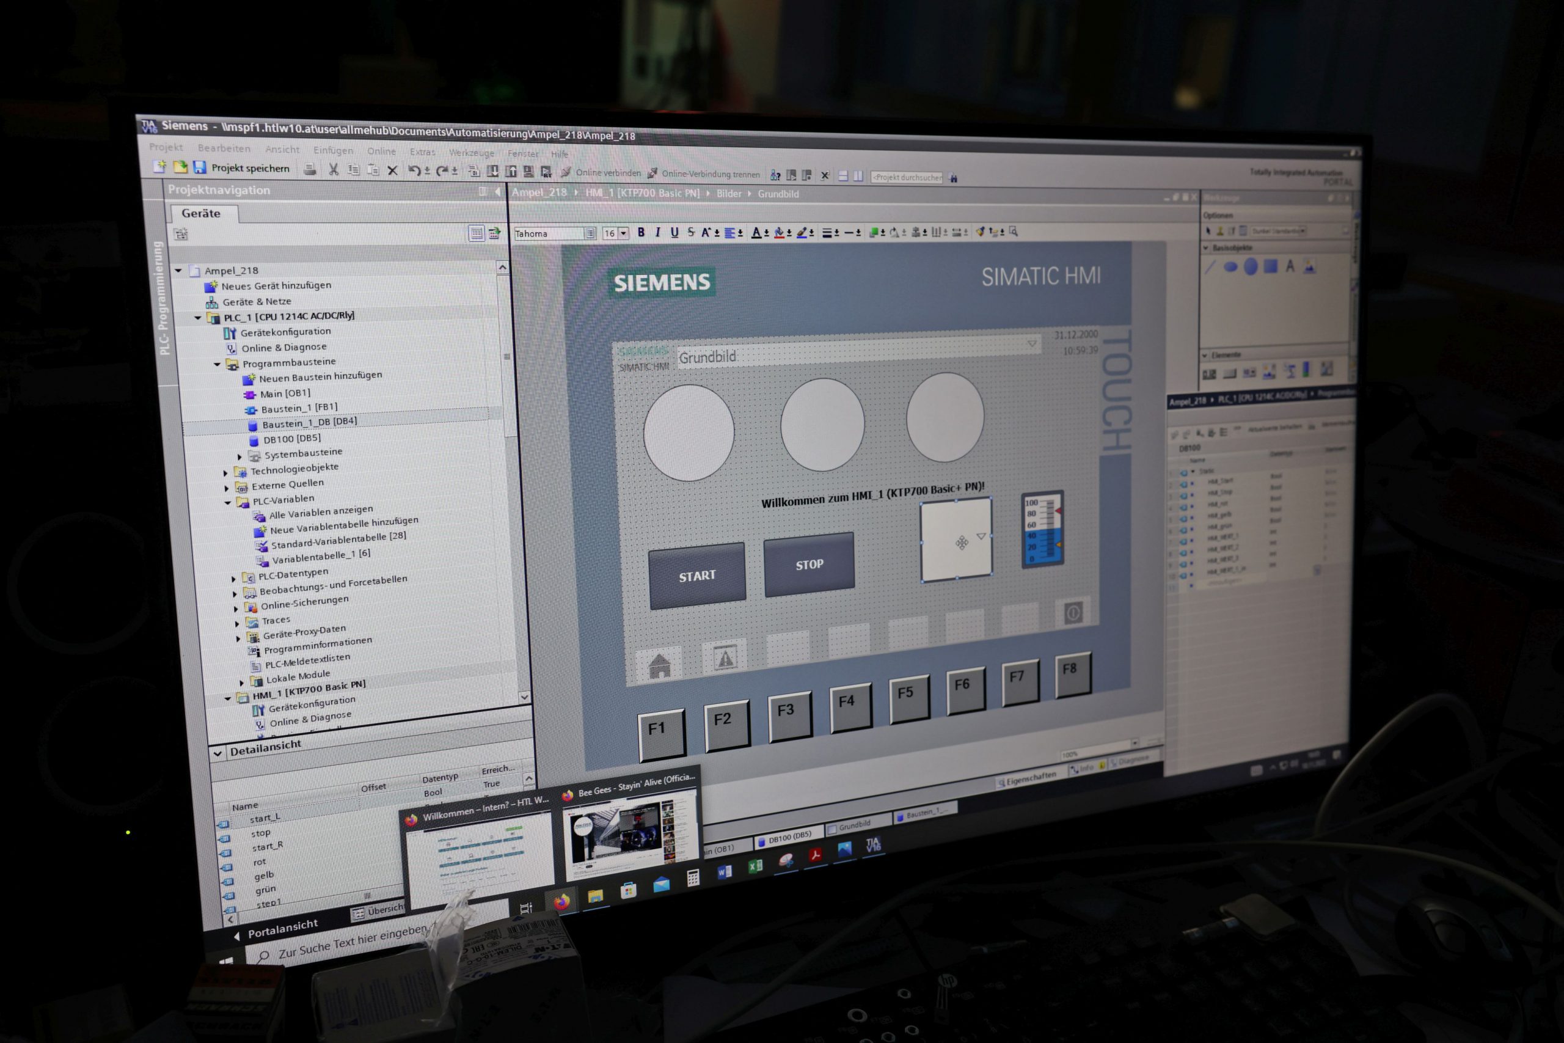Screen dimensions: 1564x1043
Task: Click the delete X icon in toolbar
Action: pos(392,171)
